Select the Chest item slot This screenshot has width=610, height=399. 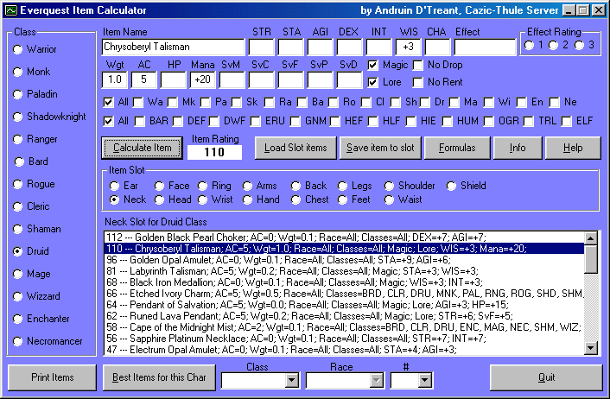(295, 199)
